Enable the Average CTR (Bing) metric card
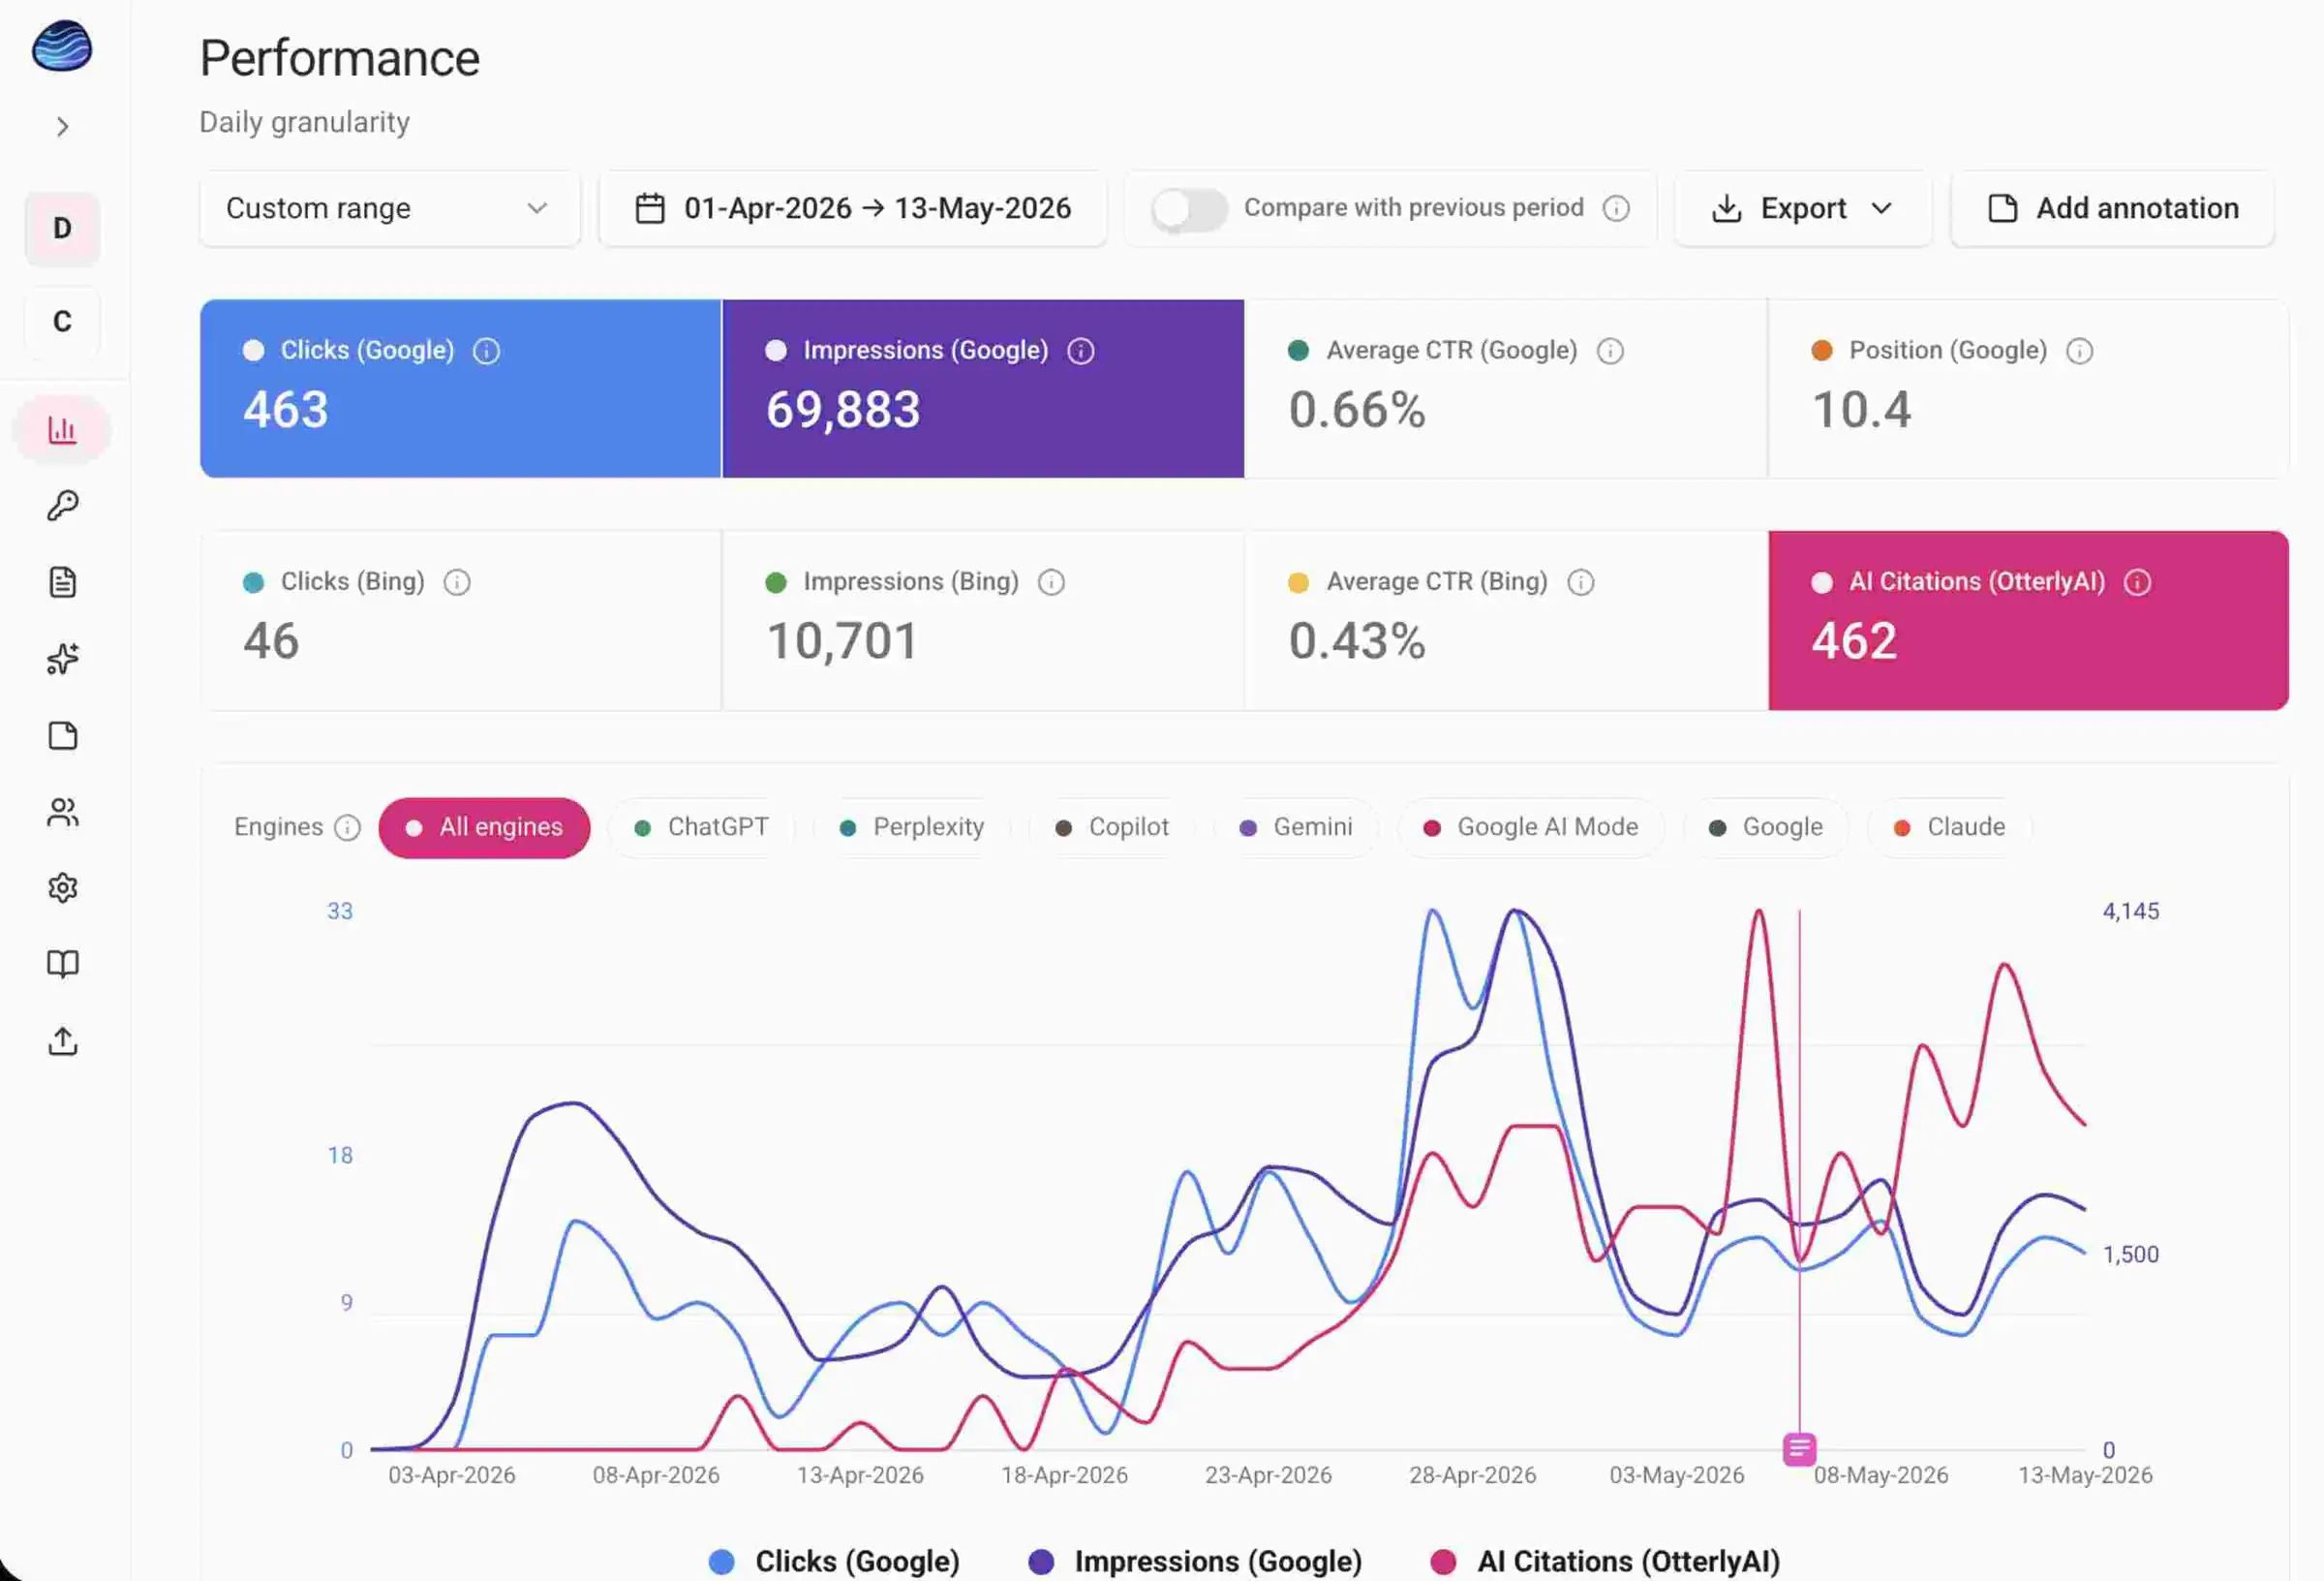Viewport: 2324px width, 1581px height. click(x=1506, y=620)
